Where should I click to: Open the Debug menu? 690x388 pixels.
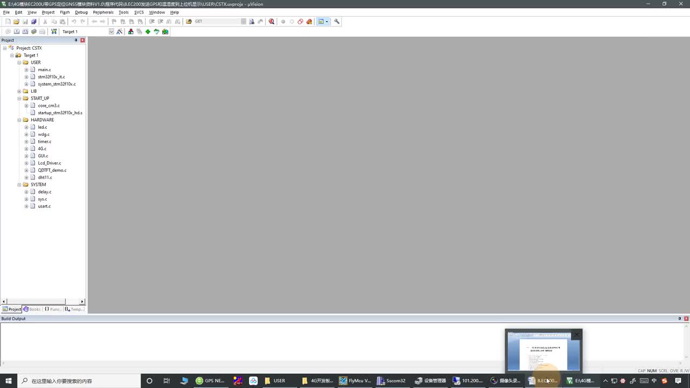click(81, 12)
